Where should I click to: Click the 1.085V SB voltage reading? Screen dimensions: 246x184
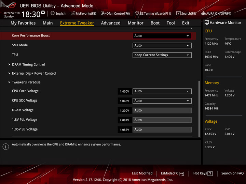(124, 130)
